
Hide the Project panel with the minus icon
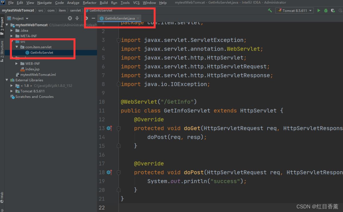click(93, 18)
